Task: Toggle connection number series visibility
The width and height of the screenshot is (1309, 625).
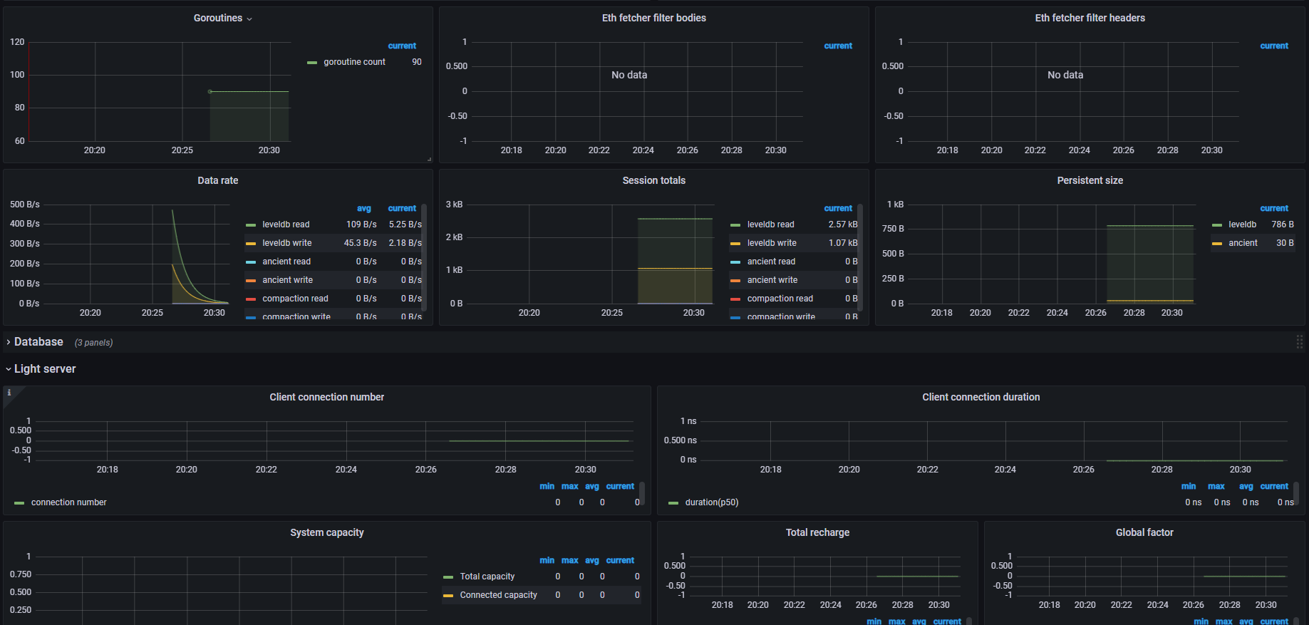Action: click(68, 502)
